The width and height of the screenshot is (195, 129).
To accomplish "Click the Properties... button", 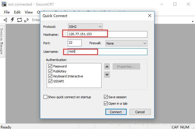I will click(126, 67).
